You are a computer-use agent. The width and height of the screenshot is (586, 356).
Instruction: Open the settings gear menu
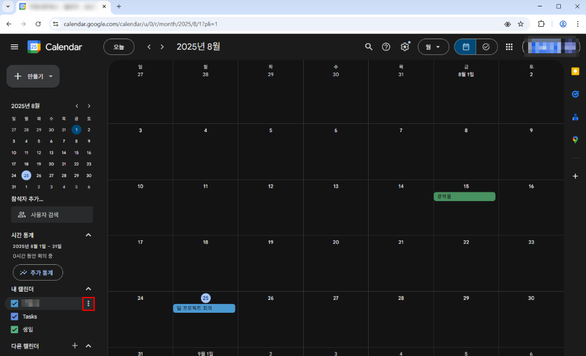[404, 47]
